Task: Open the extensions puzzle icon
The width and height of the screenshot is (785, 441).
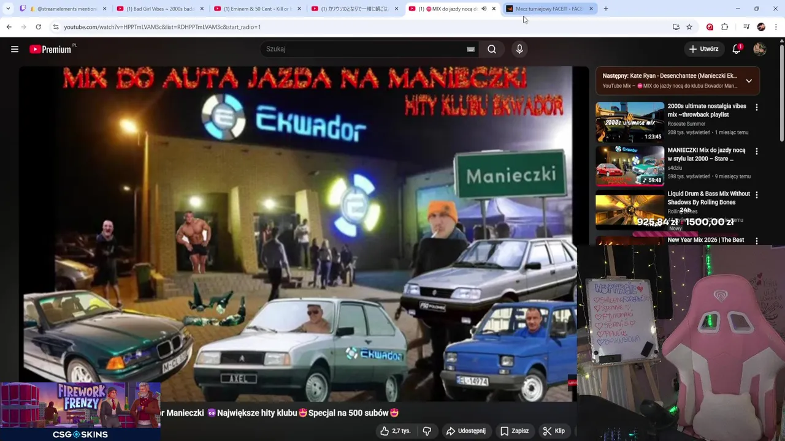Action: click(725, 27)
